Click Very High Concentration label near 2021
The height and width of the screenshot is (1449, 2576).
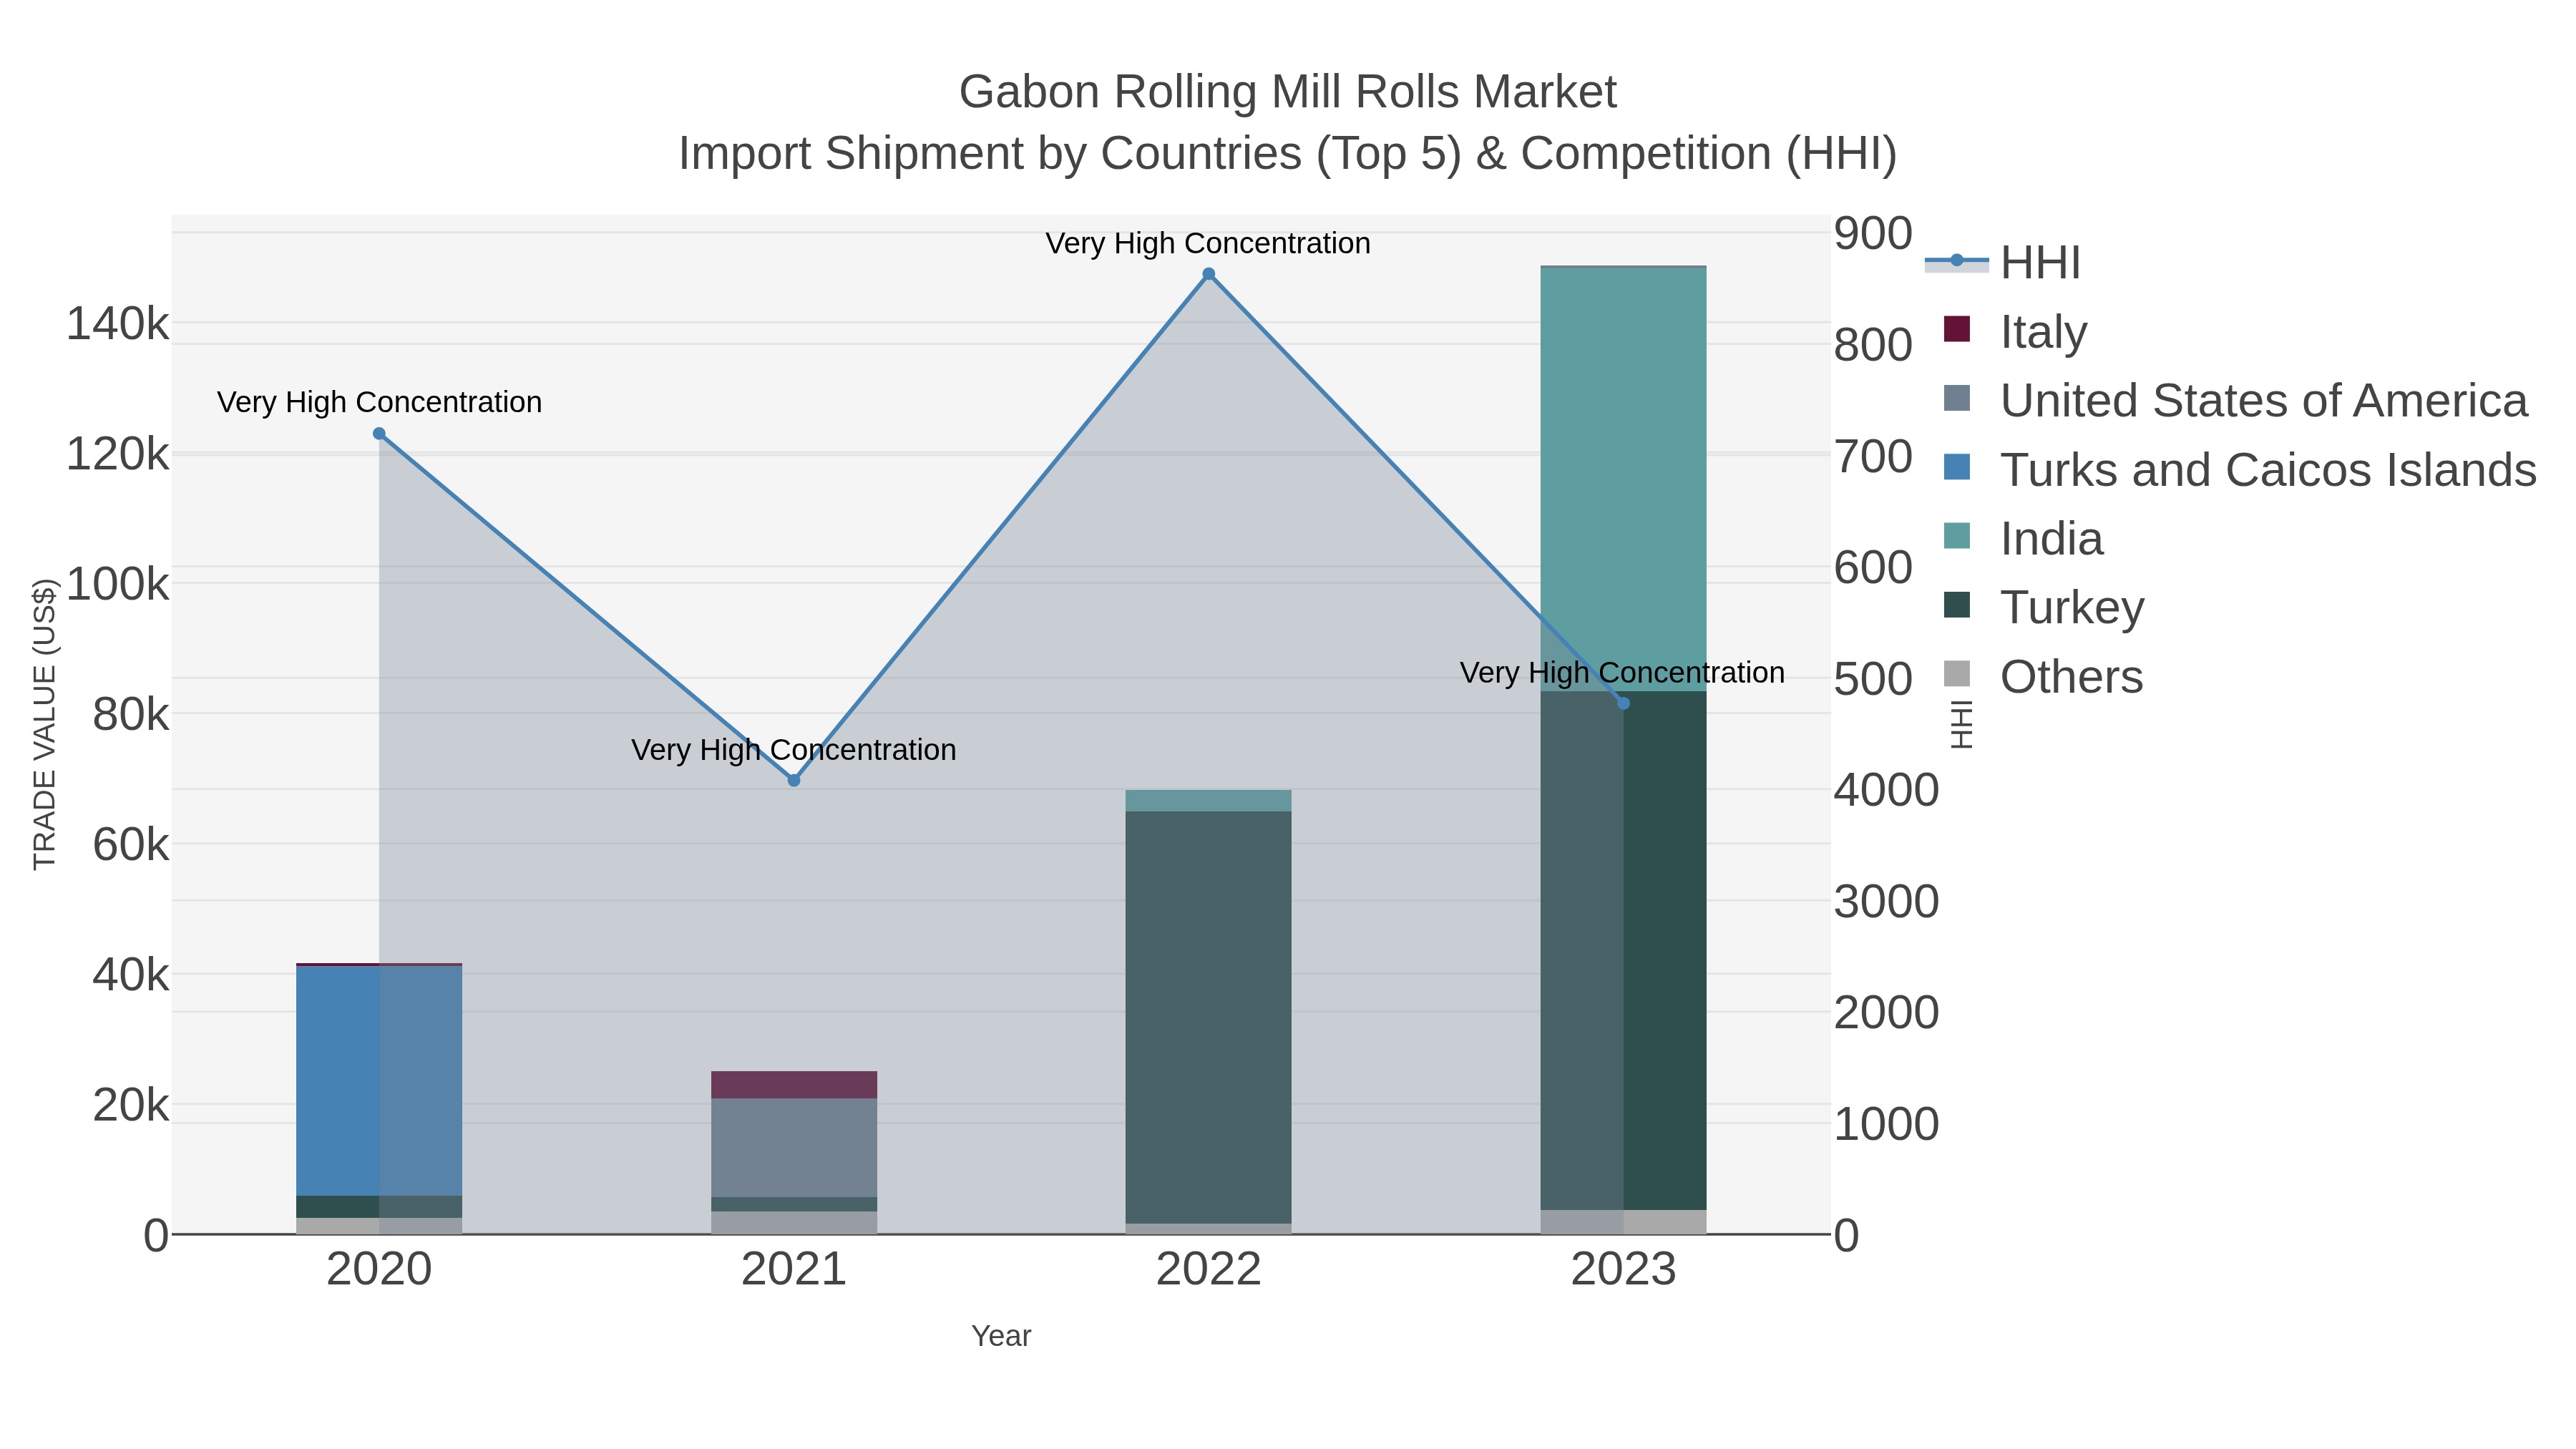794,750
